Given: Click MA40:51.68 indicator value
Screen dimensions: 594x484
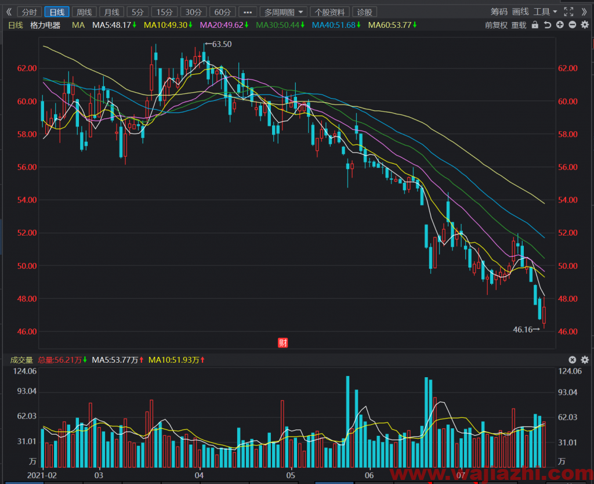Looking at the screenshot, I should coord(336,26).
